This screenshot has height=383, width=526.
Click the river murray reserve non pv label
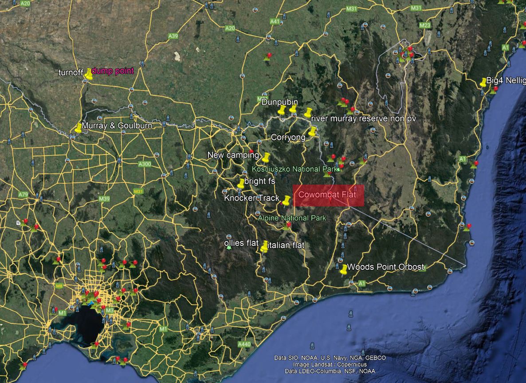click(x=364, y=118)
